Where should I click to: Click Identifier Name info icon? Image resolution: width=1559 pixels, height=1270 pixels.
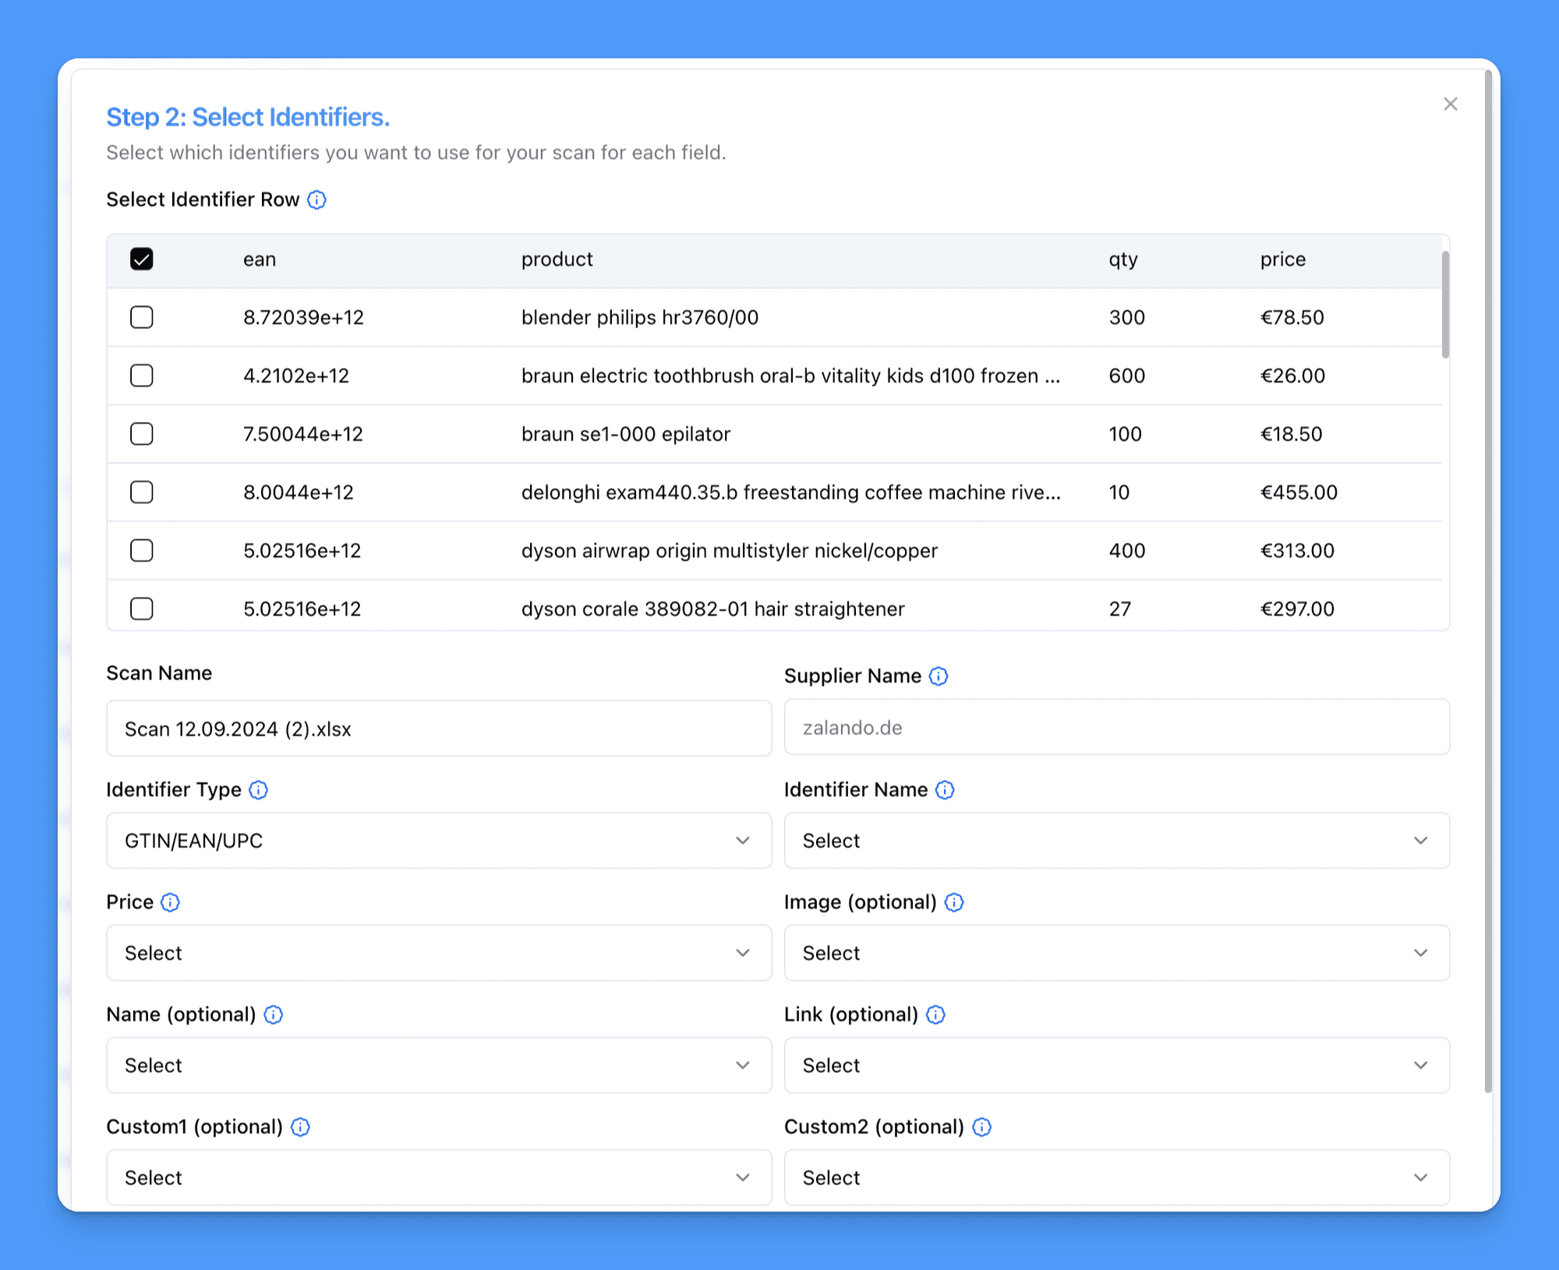[x=945, y=790]
